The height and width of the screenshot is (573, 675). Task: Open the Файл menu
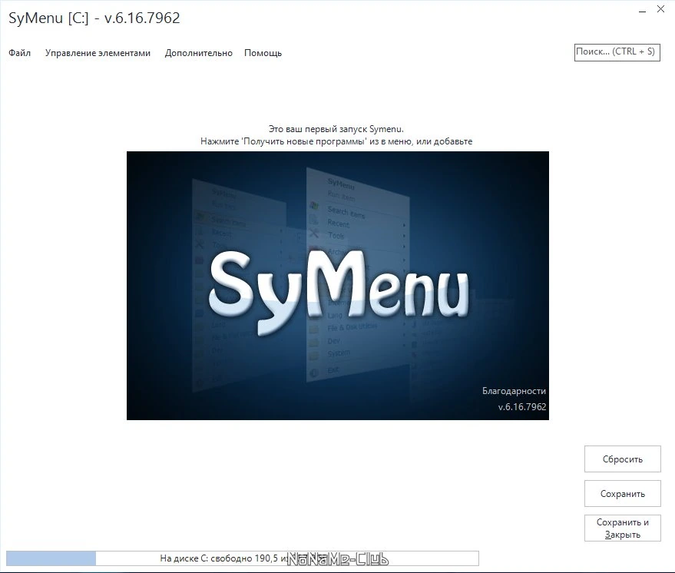(x=19, y=53)
